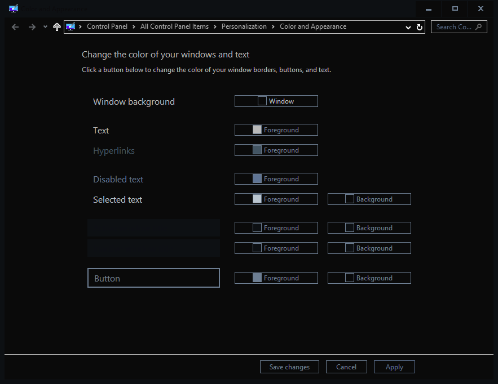Go back using the back arrow

15,27
